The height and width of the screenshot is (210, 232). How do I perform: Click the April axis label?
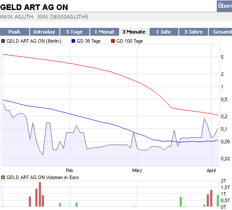pos(211,170)
